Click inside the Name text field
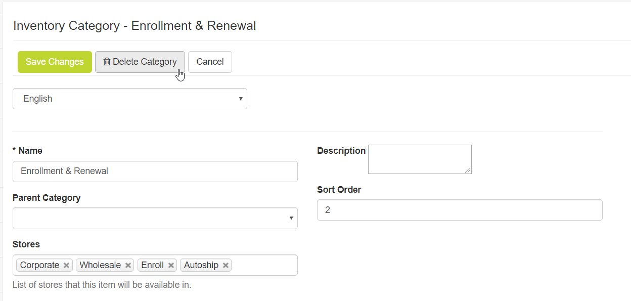This screenshot has height=301, width=631. (155, 171)
